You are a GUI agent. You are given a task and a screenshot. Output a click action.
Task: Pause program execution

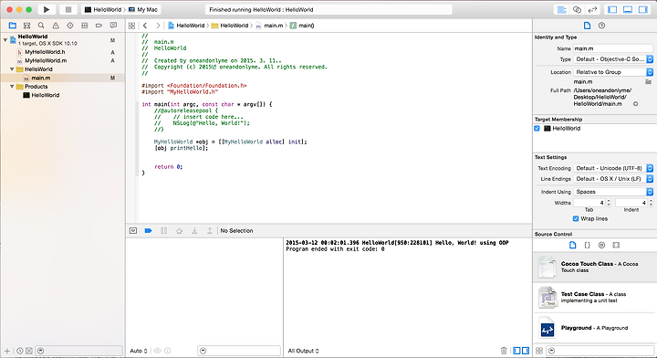tap(164, 230)
